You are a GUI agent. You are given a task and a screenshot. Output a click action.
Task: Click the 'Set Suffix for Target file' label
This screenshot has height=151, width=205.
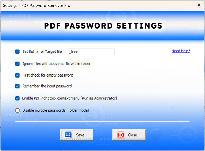click(x=42, y=52)
